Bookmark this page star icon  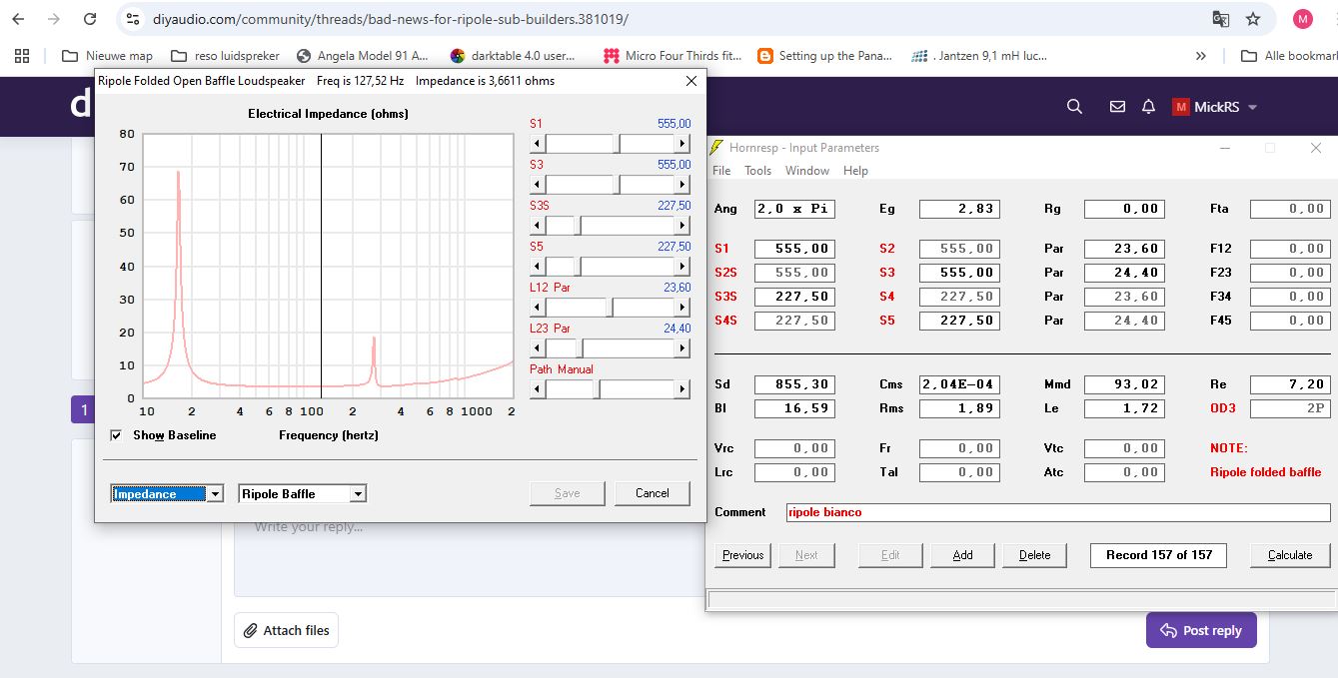coord(1253,19)
